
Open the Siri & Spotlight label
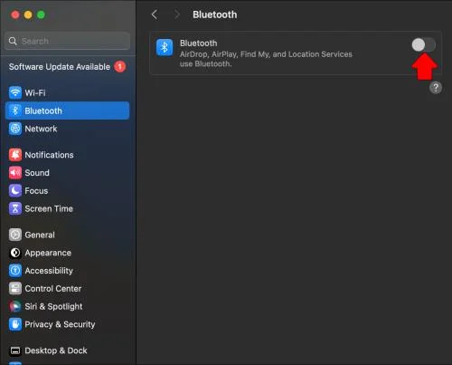pyautogui.click(x=53, y=306)
